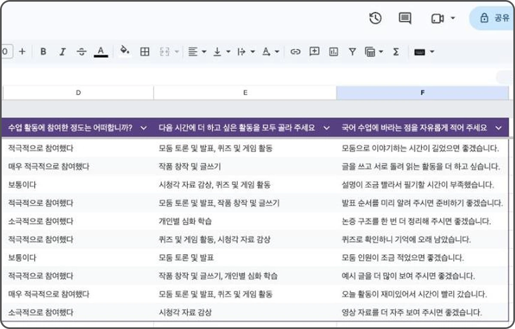Image resolution: width=515 pixels, height=329 pixels.
Task: Expand the keyboard input tools dropdown arrow
Action: click(432, 52)
